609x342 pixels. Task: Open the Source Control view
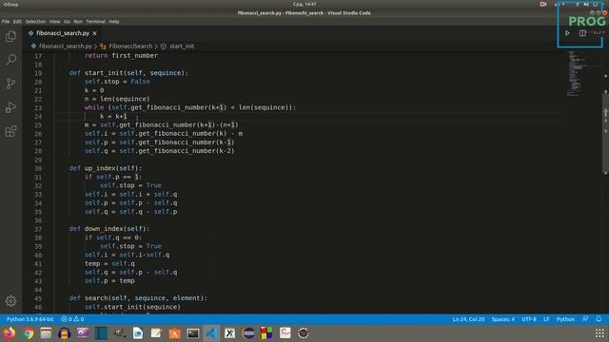click(x=10, y=84)
